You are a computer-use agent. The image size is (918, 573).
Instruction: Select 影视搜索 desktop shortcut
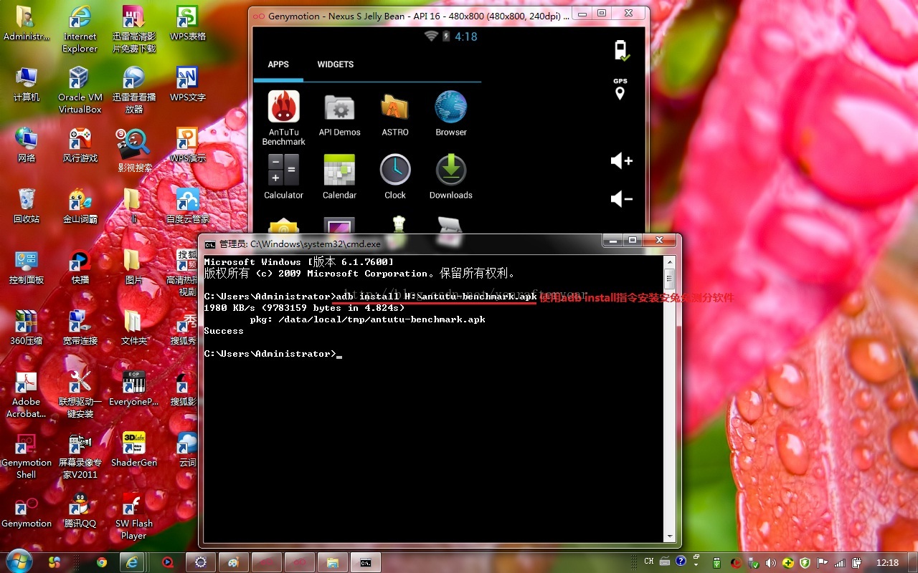click(x=134, y=151)
